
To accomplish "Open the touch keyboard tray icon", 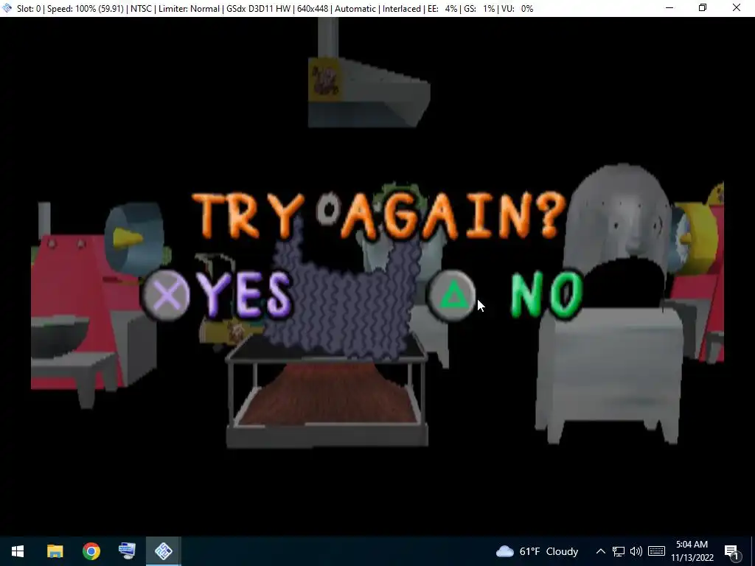I will coord(656,551).
